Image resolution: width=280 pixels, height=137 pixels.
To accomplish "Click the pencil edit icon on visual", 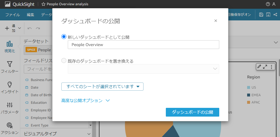I will point(259,67).
